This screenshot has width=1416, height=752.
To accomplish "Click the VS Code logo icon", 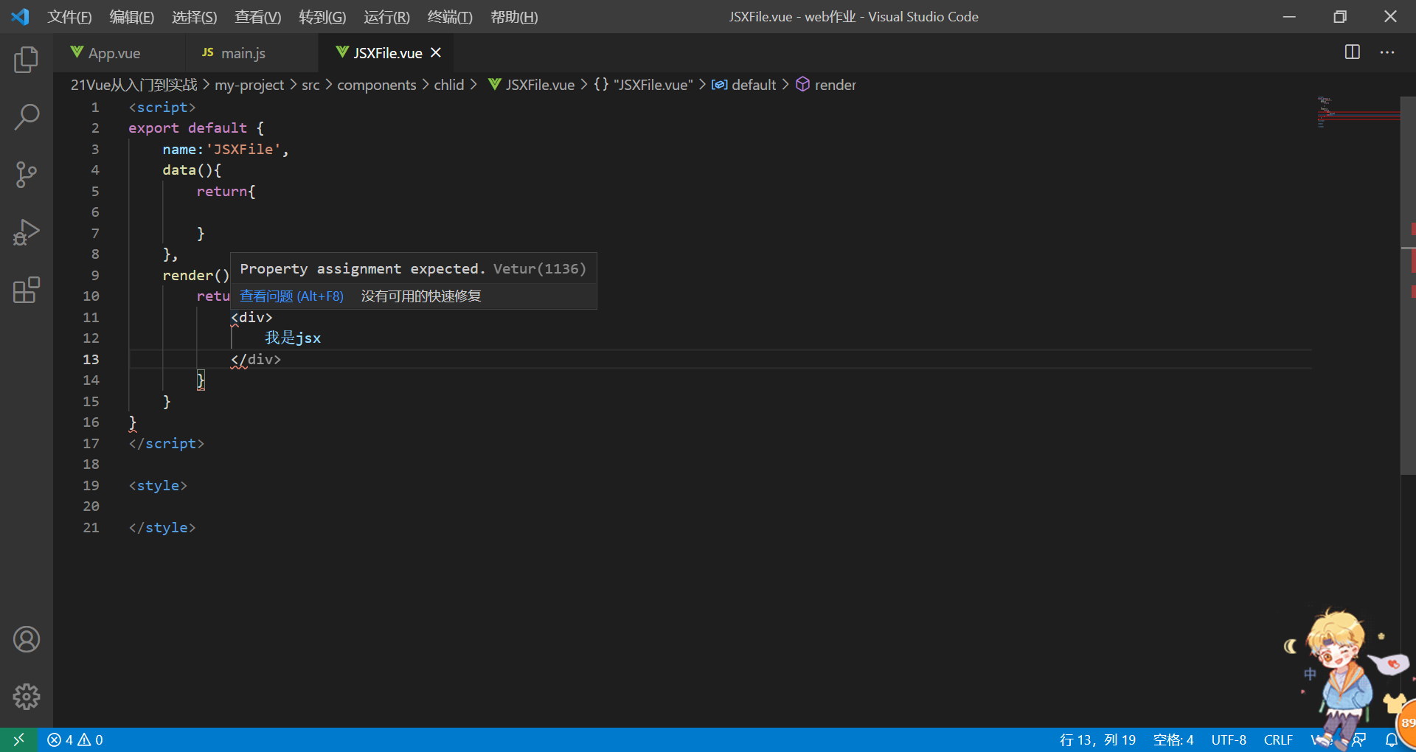I will (21, 16).
